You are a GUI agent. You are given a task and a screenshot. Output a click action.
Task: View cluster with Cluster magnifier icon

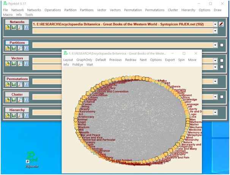tap(20, 100)
